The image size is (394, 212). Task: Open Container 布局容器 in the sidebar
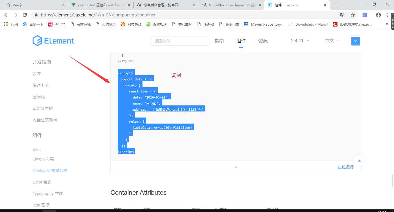point(50,171)
